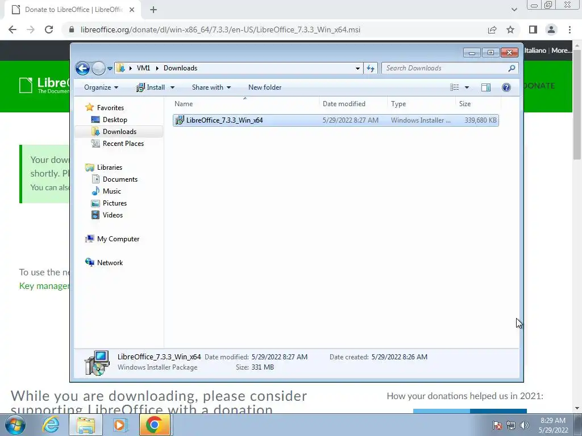Close the Donate to LibreOffice tab
Screen dimensions: 582x436
pyautogui.click(x=132, y=10)
